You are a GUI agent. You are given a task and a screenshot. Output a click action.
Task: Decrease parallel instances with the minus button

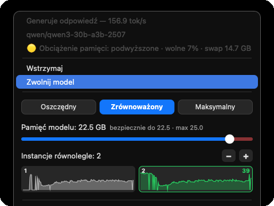pyautogui.click(x=229, y=156)
